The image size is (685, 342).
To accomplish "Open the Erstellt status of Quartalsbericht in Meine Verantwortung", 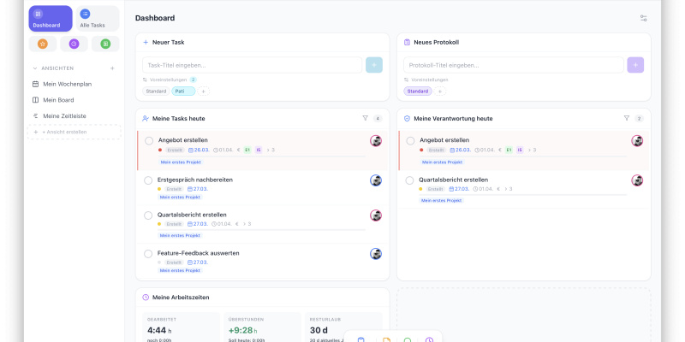I will click(x=436, y=189).
